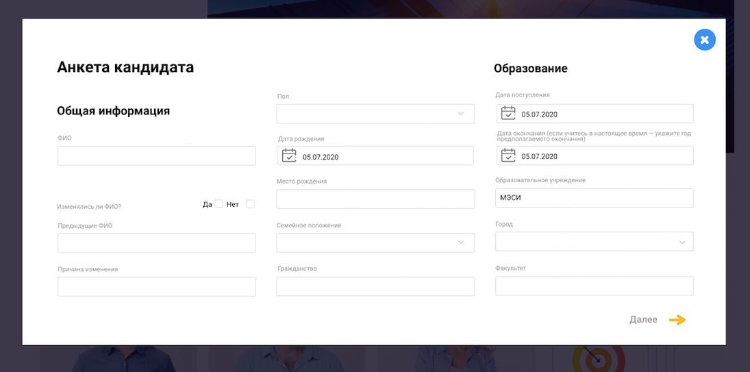Click the calendar icon in Дата рождения
Screen dimensions: 750x372
(x=289, y=156)
